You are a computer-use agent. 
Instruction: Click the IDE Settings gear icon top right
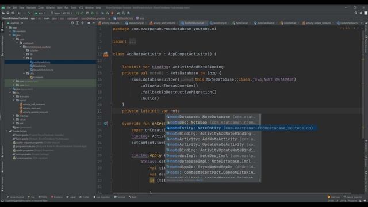click(x=361, y=13)
